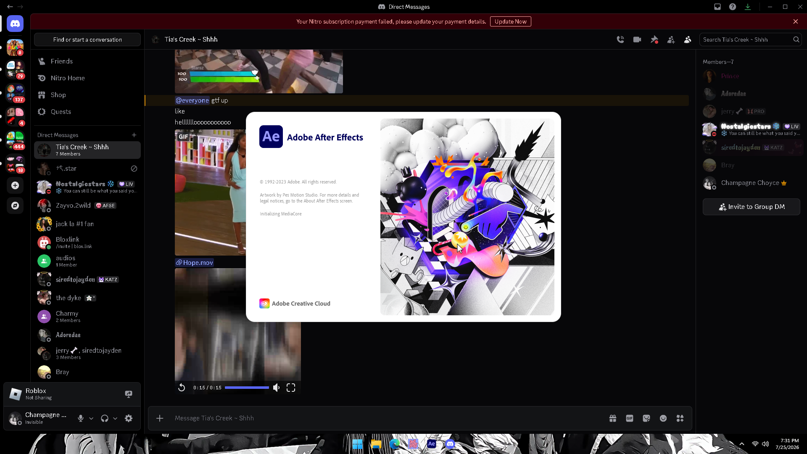
Task: Click Update Now in the Nitro banner
Action: (510, 21)
